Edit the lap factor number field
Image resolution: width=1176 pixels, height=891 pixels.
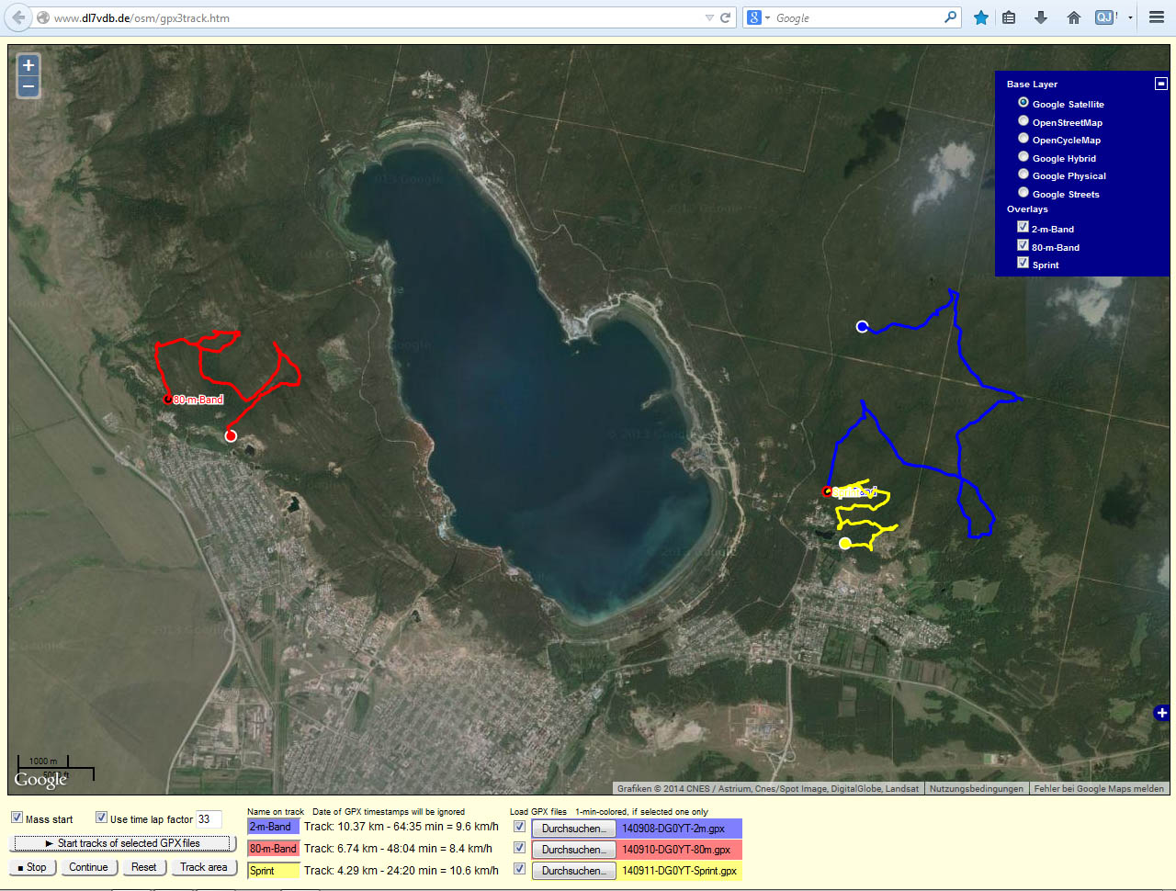coord(209,819)
